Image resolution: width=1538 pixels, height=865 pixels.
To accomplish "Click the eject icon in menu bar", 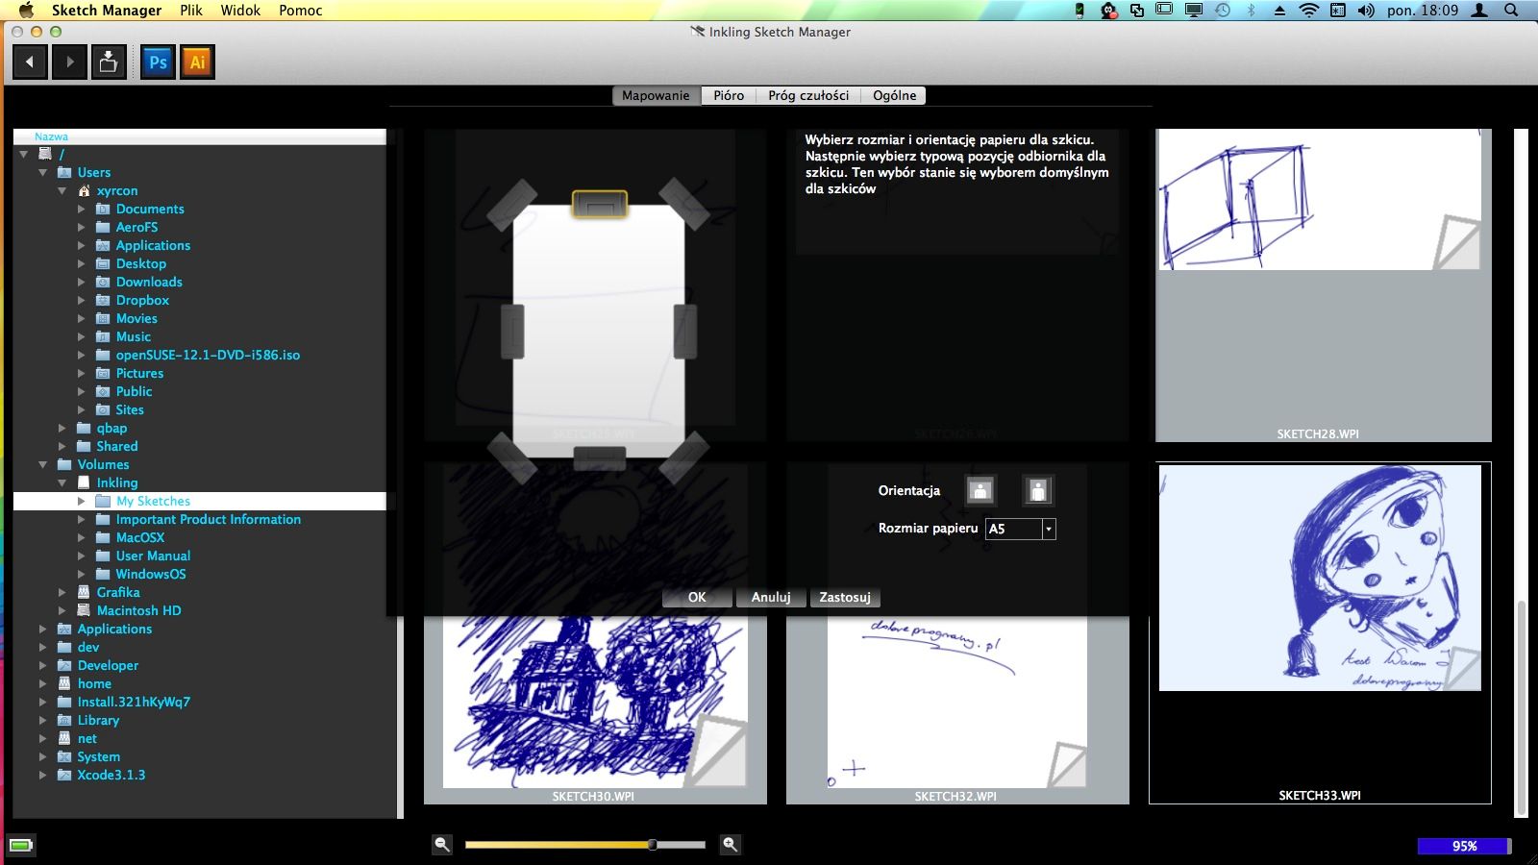I will (1279, 11).
